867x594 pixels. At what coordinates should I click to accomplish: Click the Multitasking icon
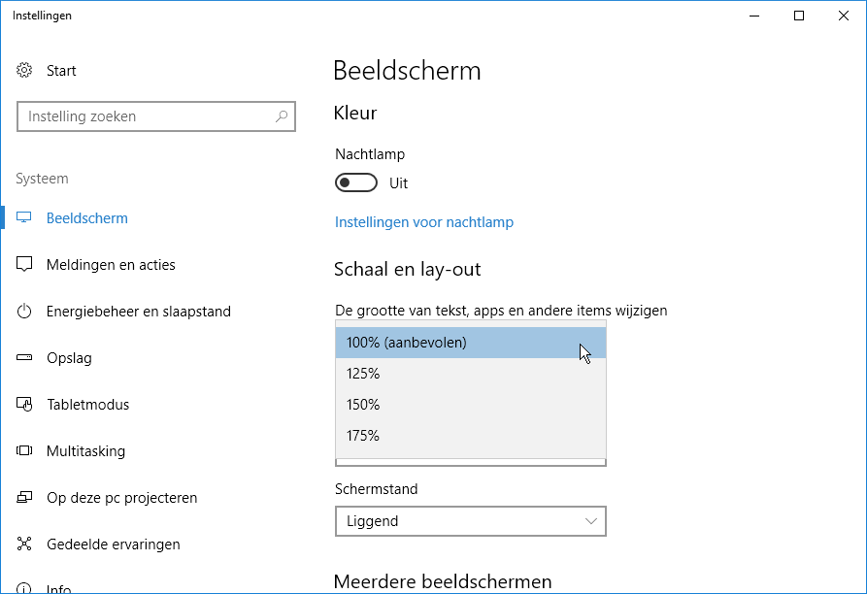[24, 451]
